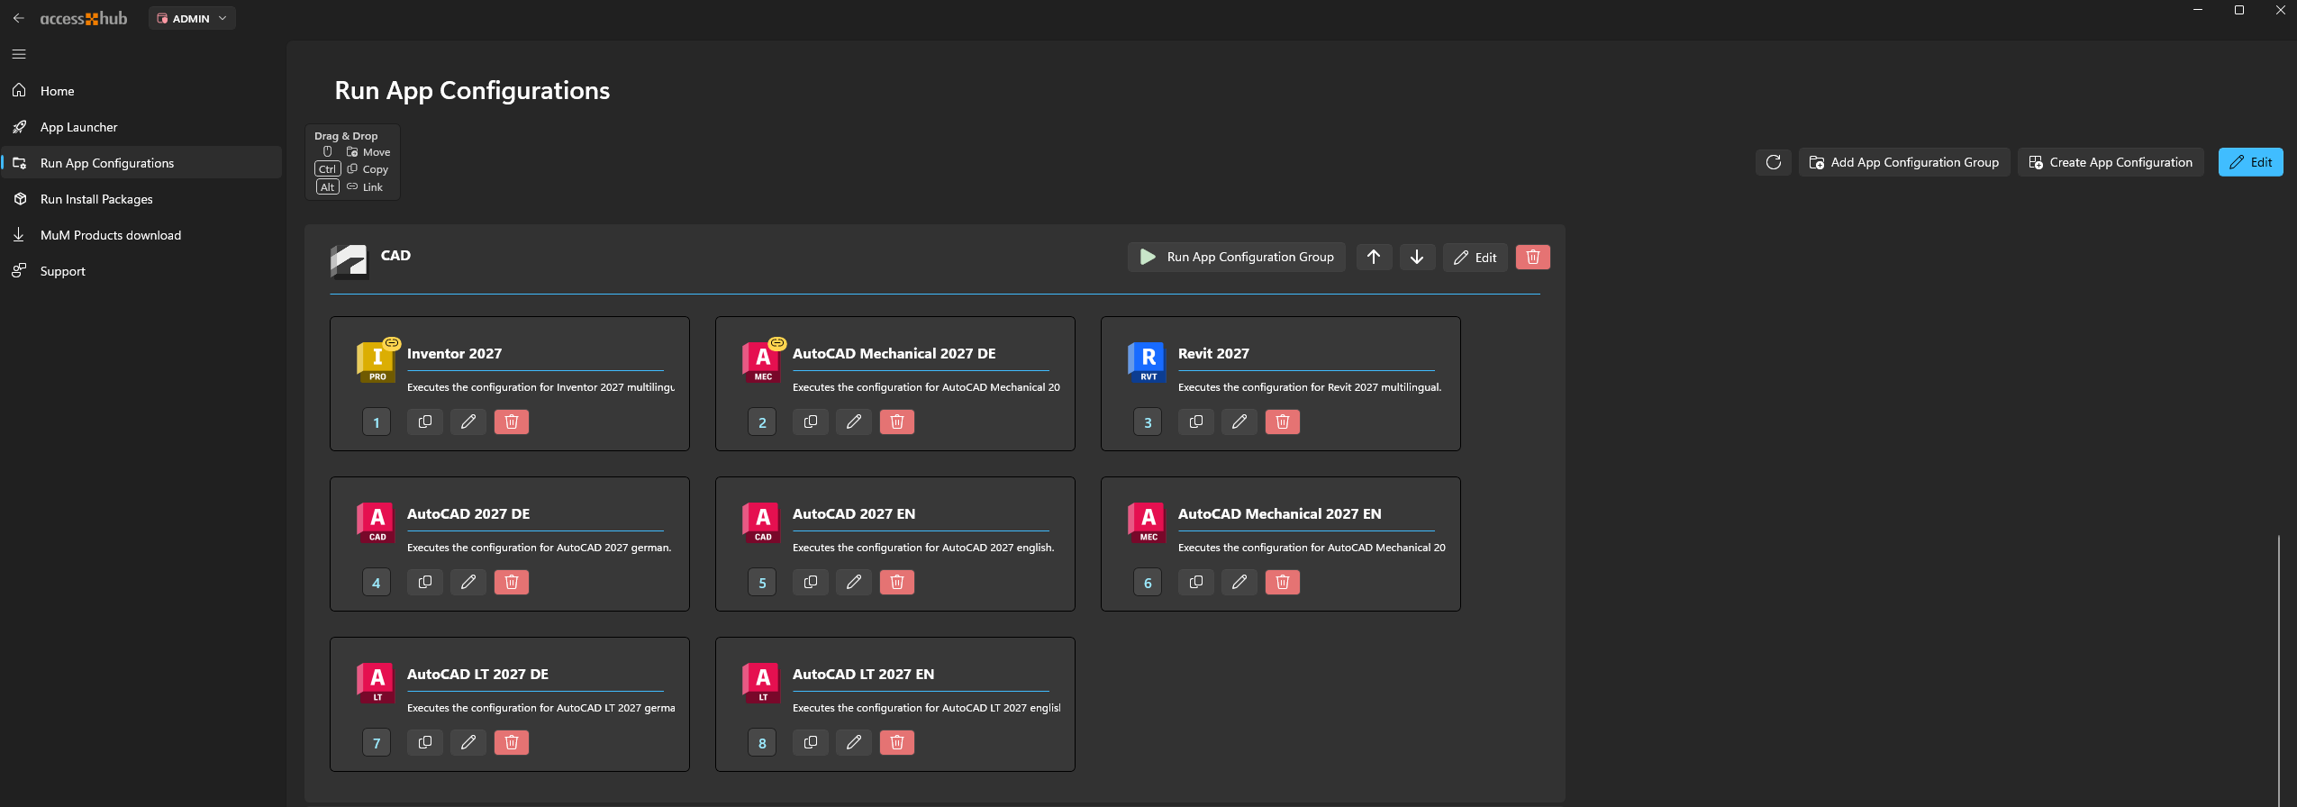Go back with the arrow icon

pyautogui.click(x=19, y=18)
